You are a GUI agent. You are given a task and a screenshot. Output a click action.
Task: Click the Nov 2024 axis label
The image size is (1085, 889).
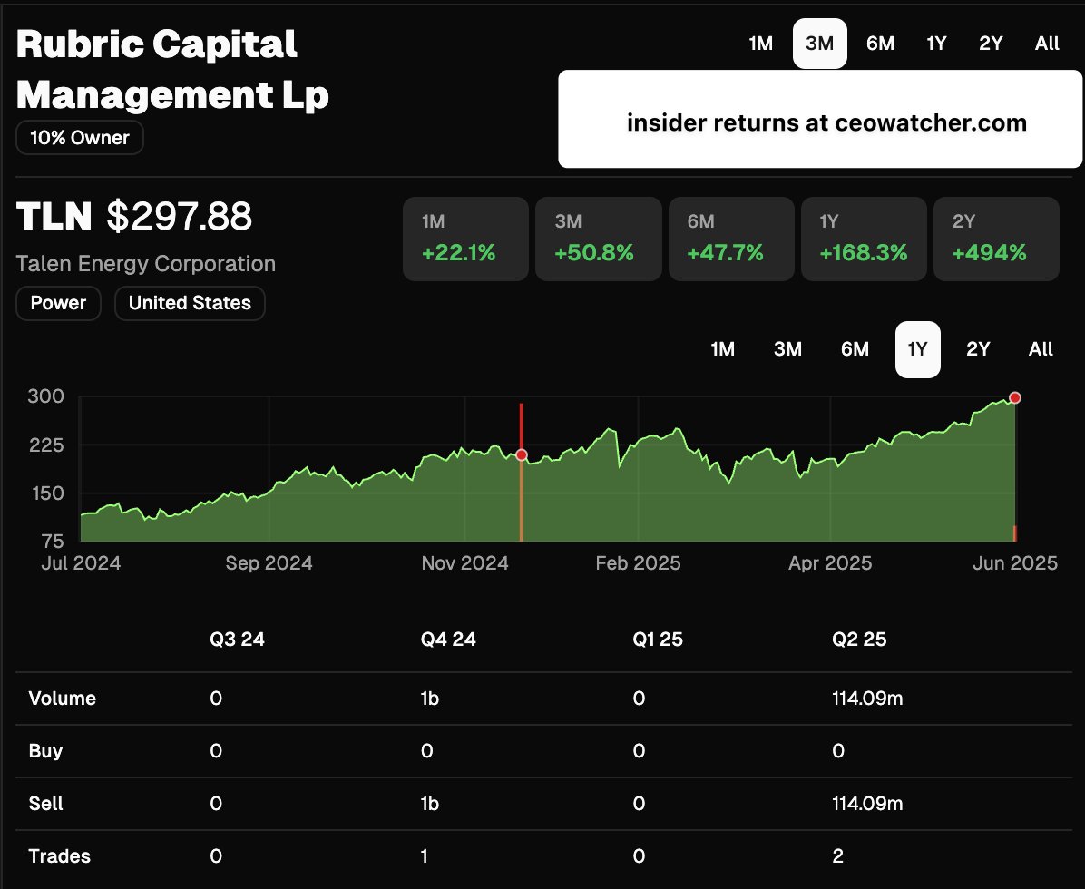click(x=465, y=563)
